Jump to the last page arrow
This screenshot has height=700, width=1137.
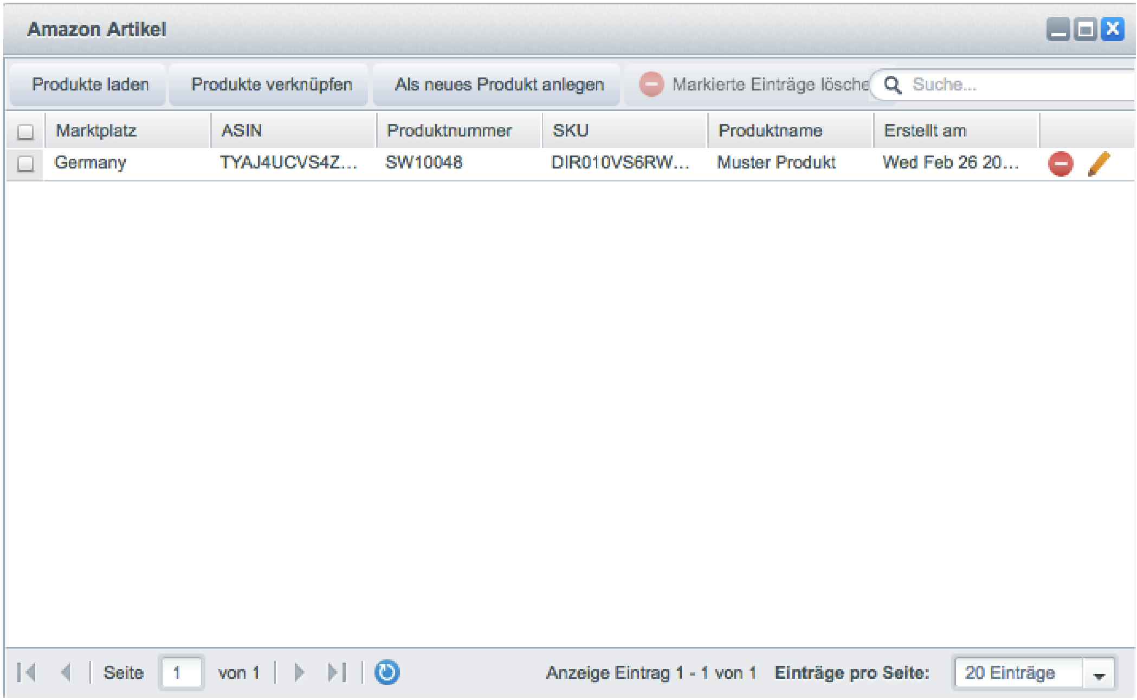[337, 672]
